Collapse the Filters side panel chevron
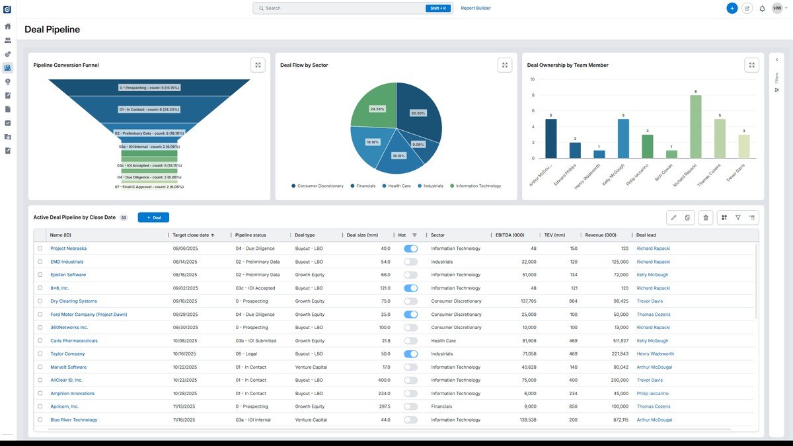 [x=776, y=59]
